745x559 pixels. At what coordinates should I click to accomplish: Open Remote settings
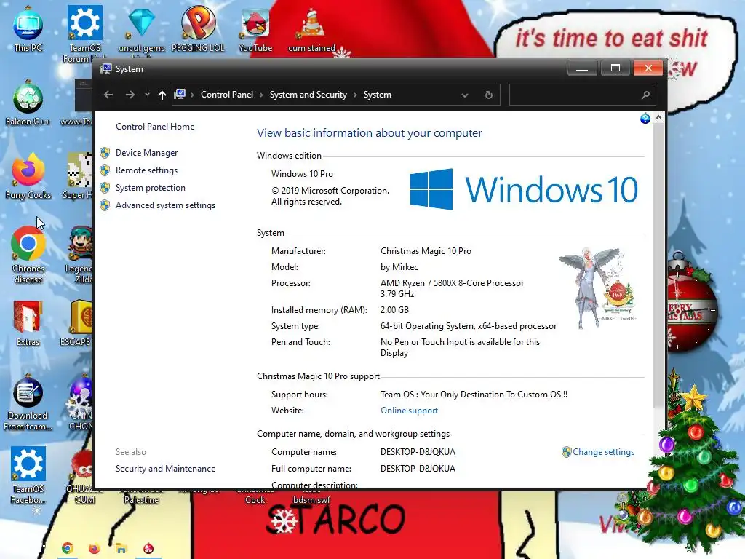tap(146, 170)
